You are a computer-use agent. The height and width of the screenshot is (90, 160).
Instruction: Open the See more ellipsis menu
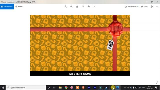tap(157, 6)
